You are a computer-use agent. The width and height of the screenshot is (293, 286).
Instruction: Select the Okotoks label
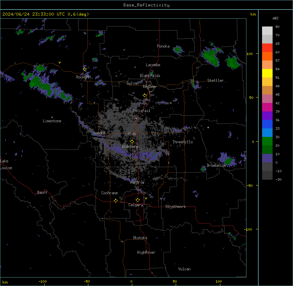click(x=140, y=238)
